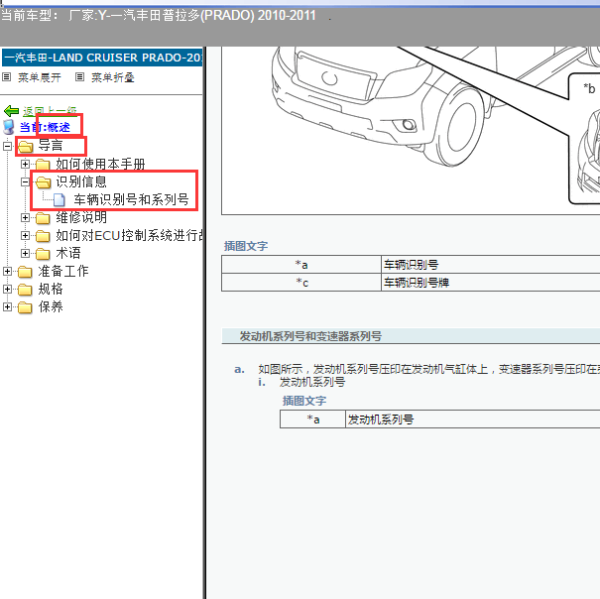Click the panel divider beside the tree
The image size is (600, 599).
(204, 322)
